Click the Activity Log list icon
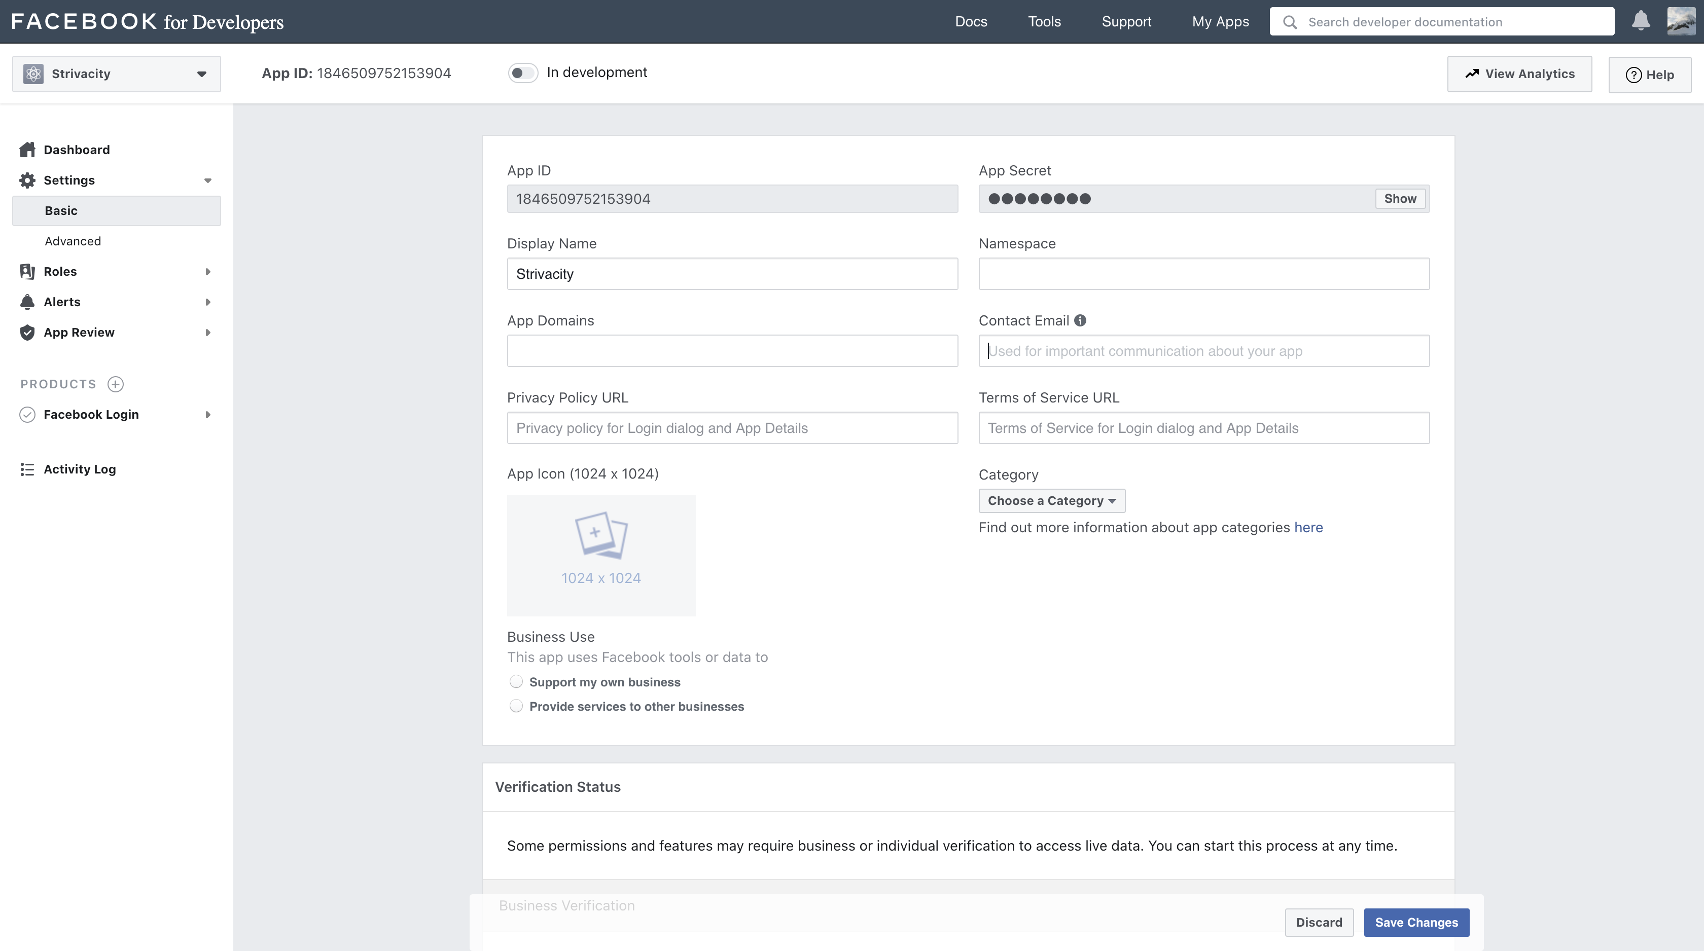Image resolution: width=1704 pixels, height=951 pixels. (27, 469)
